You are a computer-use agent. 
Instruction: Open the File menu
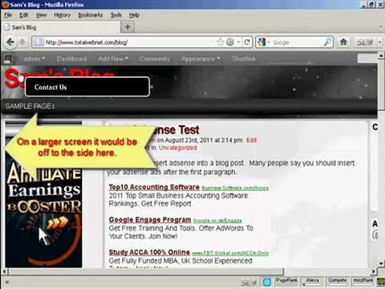click(x=8, y=15)
